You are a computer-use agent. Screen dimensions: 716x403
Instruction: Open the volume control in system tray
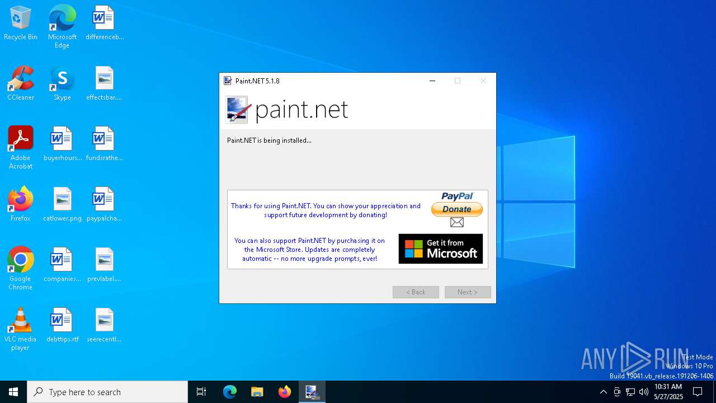(x=644, y=392)
